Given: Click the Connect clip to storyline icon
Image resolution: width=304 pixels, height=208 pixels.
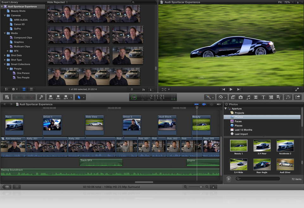Looking at the screenshot, I should click(x=51, y=97).
